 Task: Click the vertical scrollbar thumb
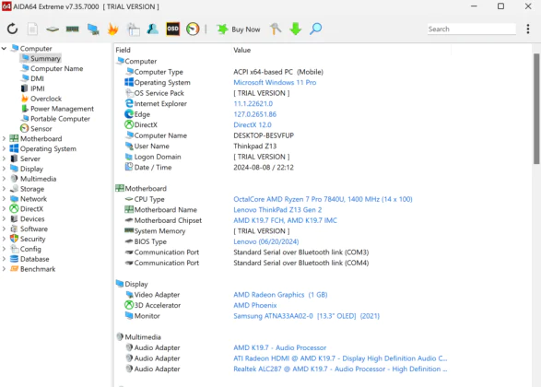535,109
